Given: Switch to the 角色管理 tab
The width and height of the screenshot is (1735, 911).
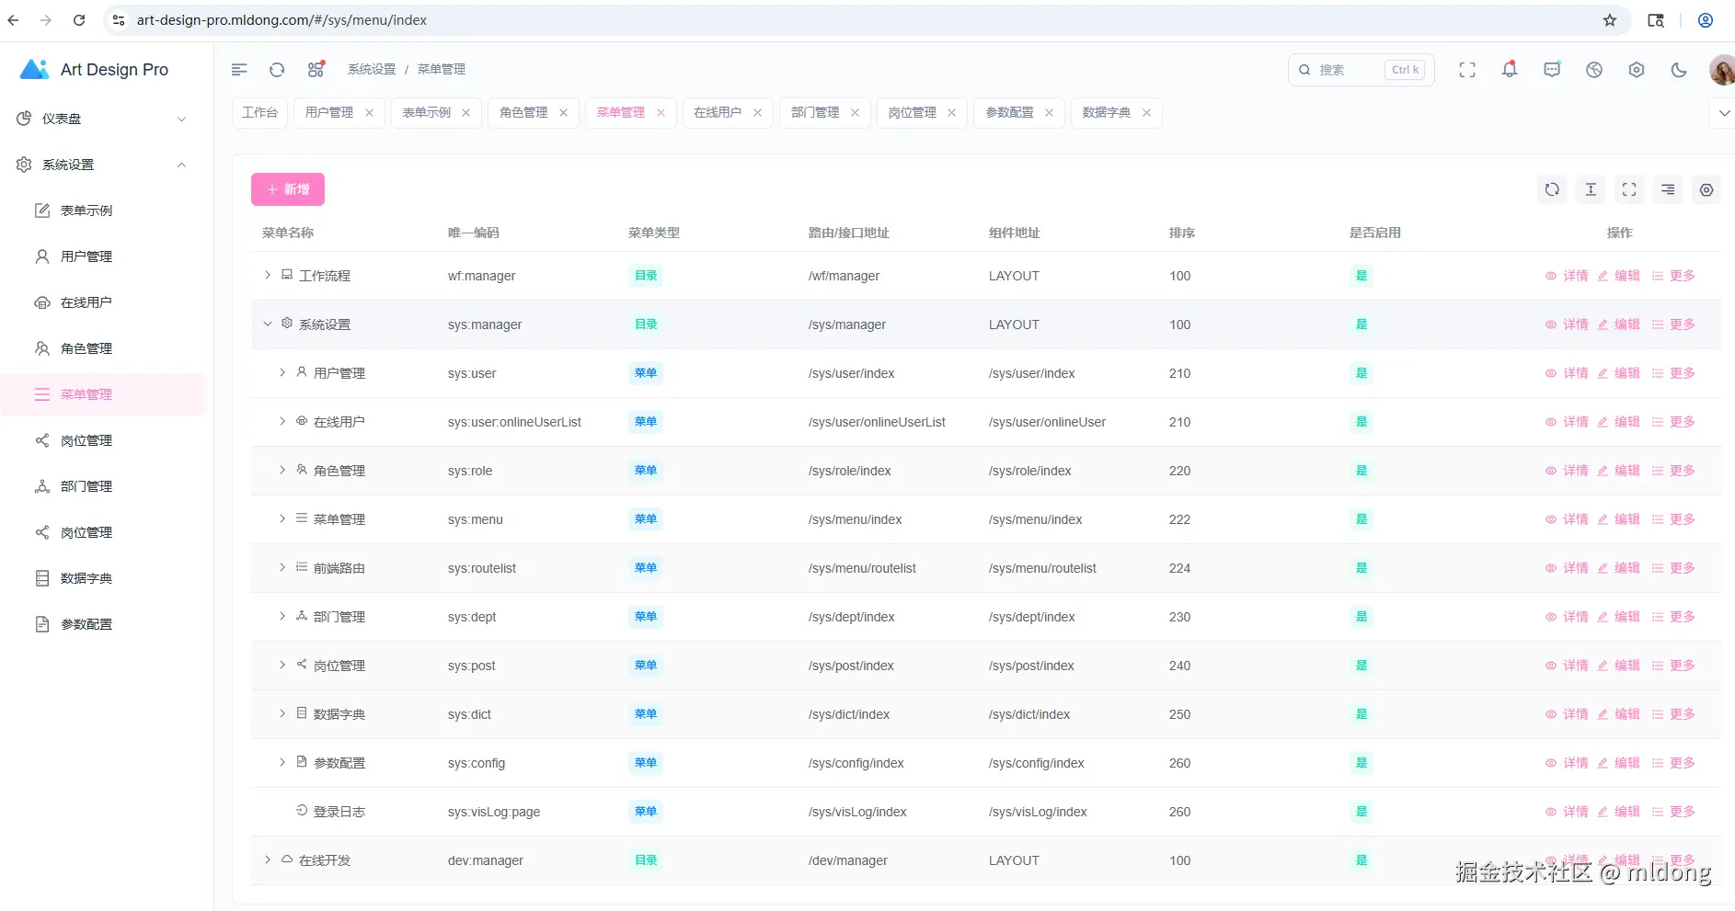Looking at the screenshot, I should pyautogui.click(x=523, y=112).
